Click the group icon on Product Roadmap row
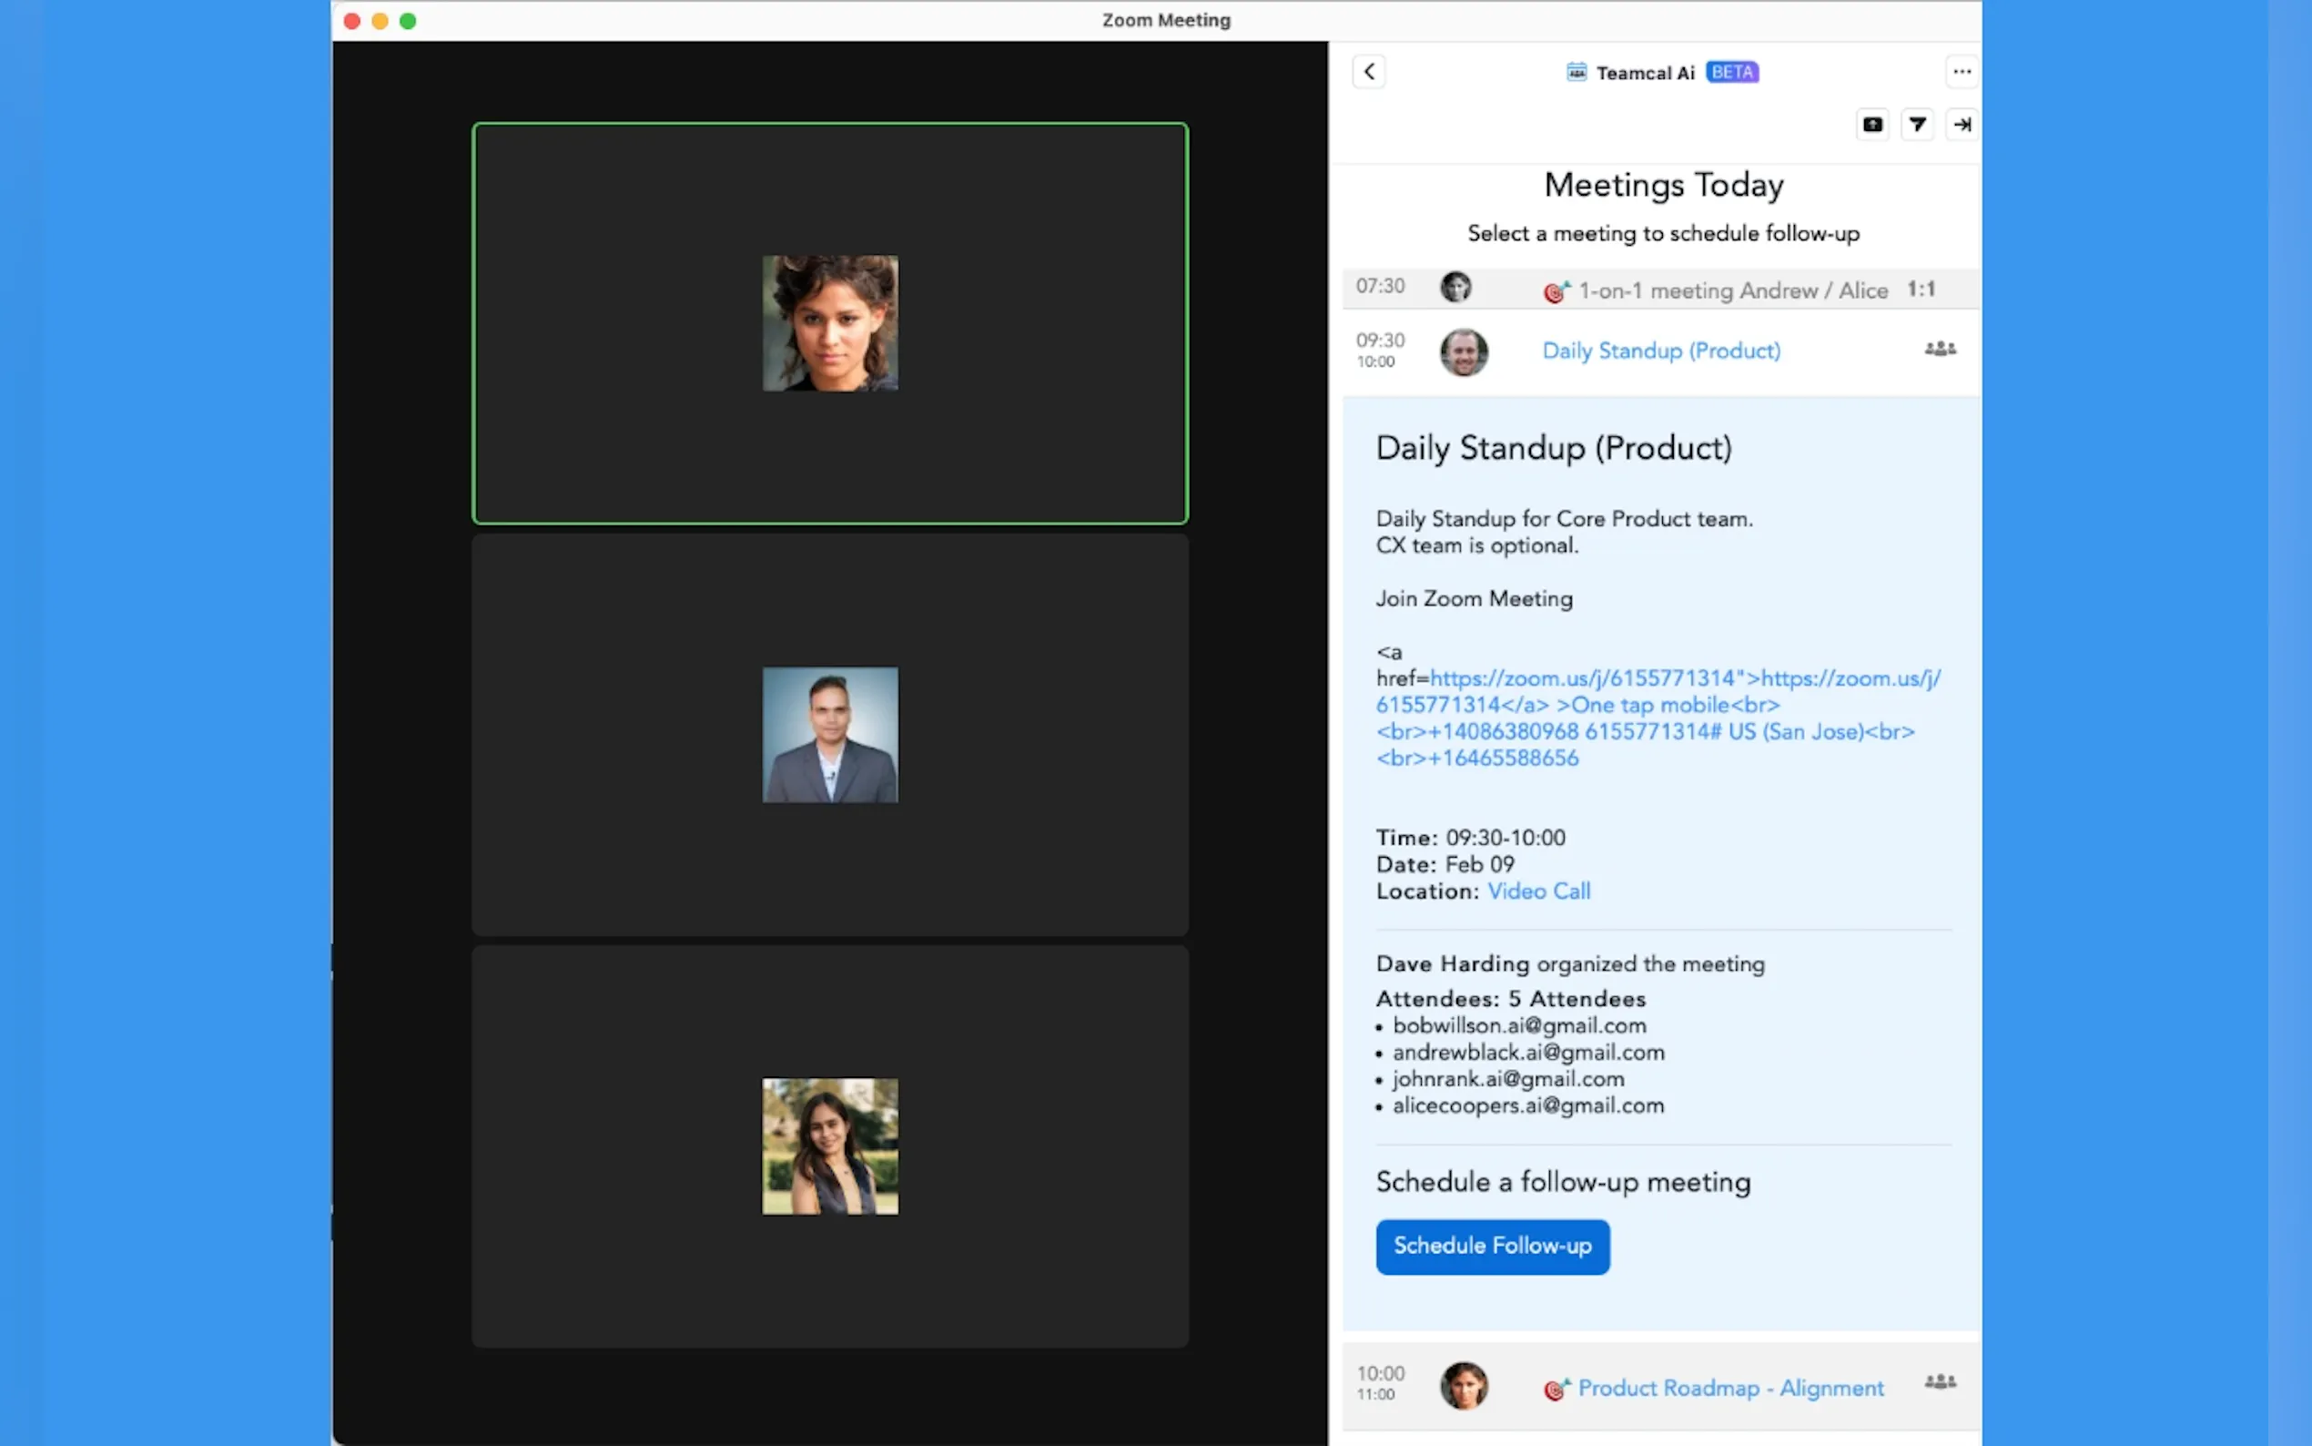This screenshot has width=2312, height=1446. (1939, 1382)
